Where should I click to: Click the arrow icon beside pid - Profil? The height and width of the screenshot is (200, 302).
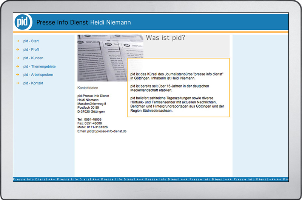17,49
